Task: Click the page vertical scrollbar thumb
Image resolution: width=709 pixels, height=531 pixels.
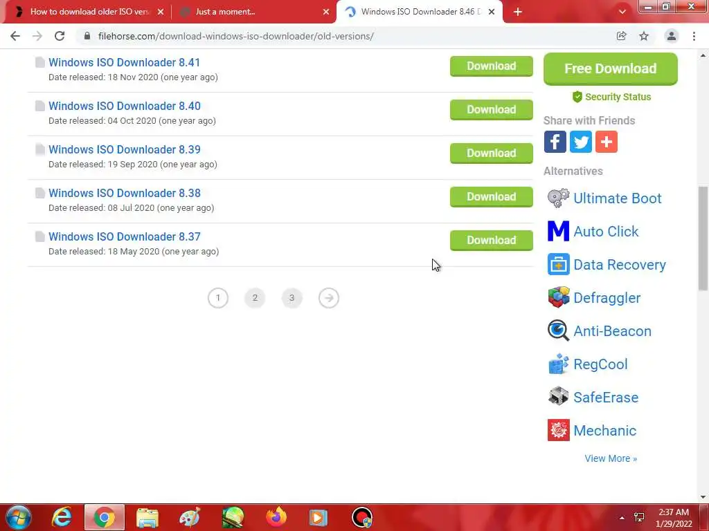Action: (703, 238)
